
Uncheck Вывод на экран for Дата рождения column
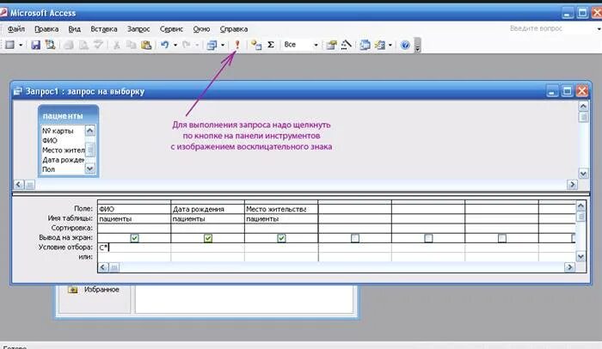tap(208, 238)
